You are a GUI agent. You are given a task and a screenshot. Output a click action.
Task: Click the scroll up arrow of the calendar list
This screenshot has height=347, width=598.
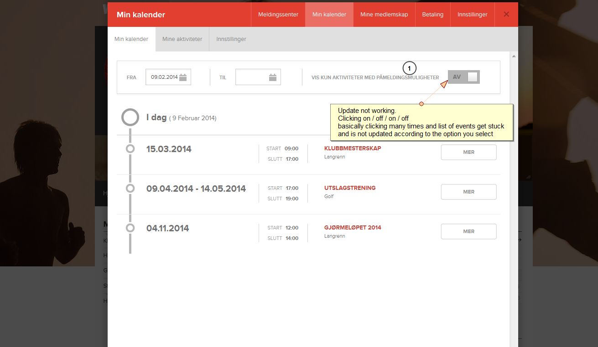tap(514, 56)
